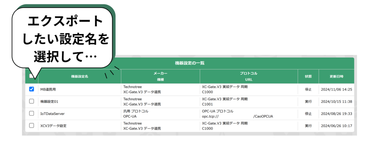Select the XCV3データ設定 setting name

[x=53, y=126]
